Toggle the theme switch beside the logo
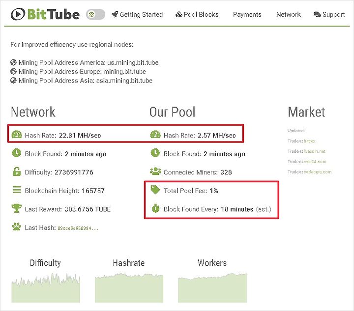The height and width of the screenshot is (311, 354). tap(95, 14)
